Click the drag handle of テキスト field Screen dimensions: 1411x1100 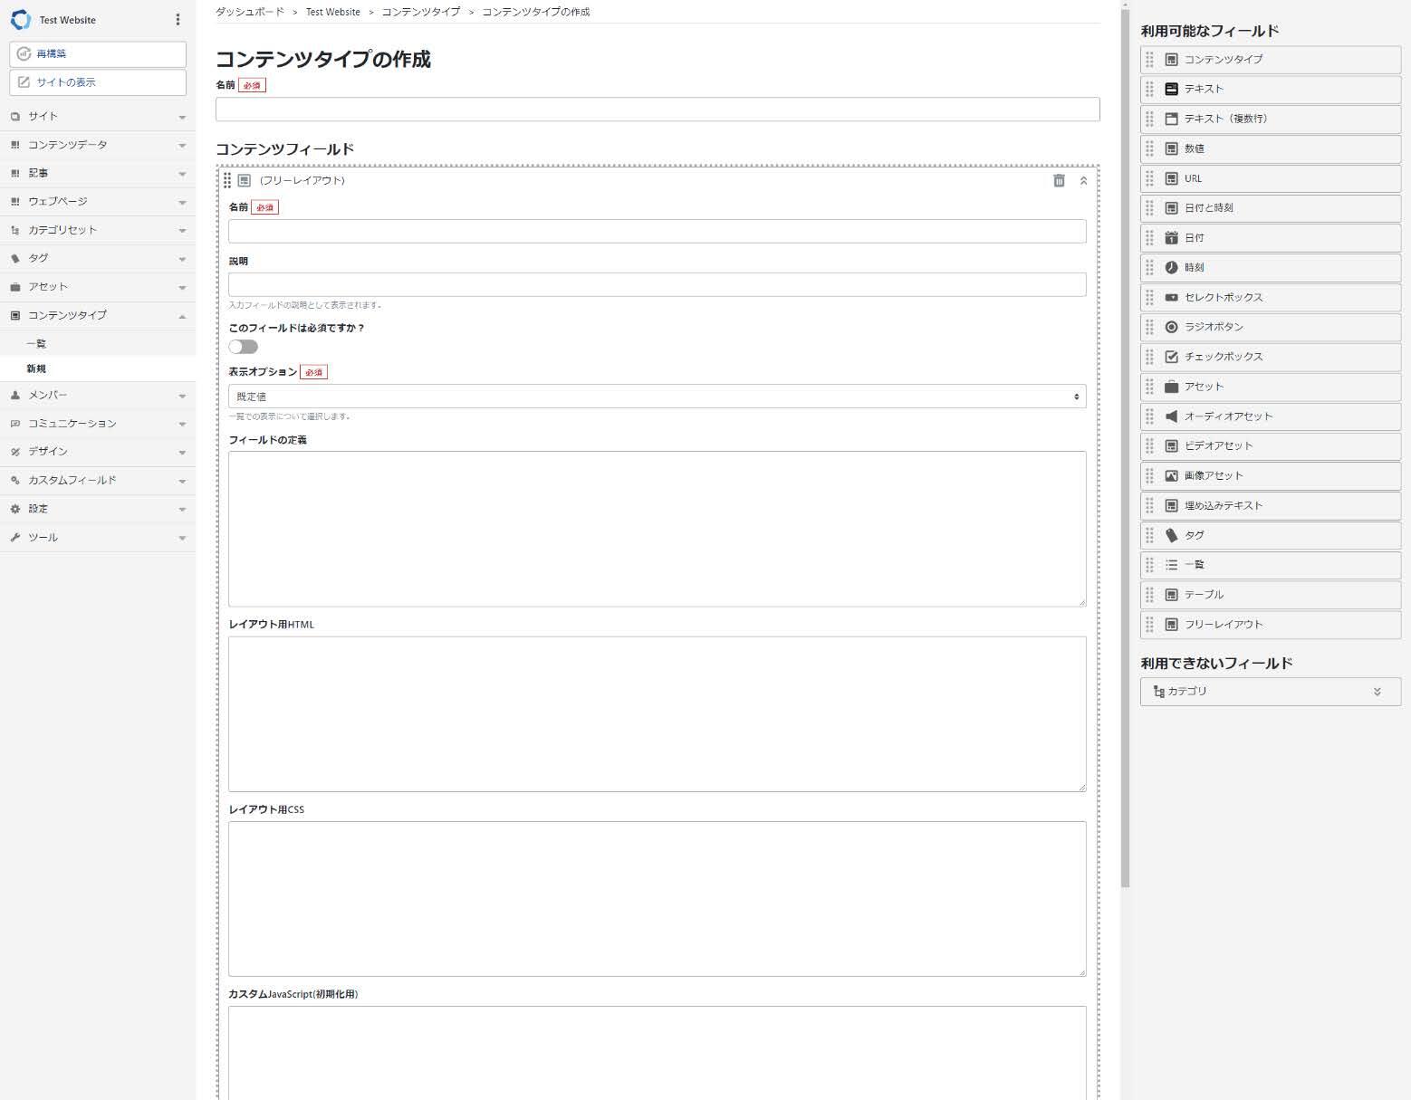(1149, 90)
